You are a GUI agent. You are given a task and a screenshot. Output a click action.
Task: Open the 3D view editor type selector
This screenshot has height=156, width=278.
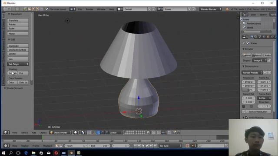7,133
